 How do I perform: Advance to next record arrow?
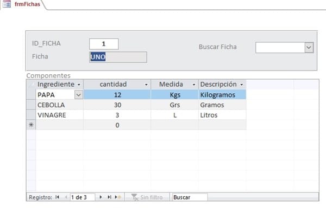(x=101, y=198)
